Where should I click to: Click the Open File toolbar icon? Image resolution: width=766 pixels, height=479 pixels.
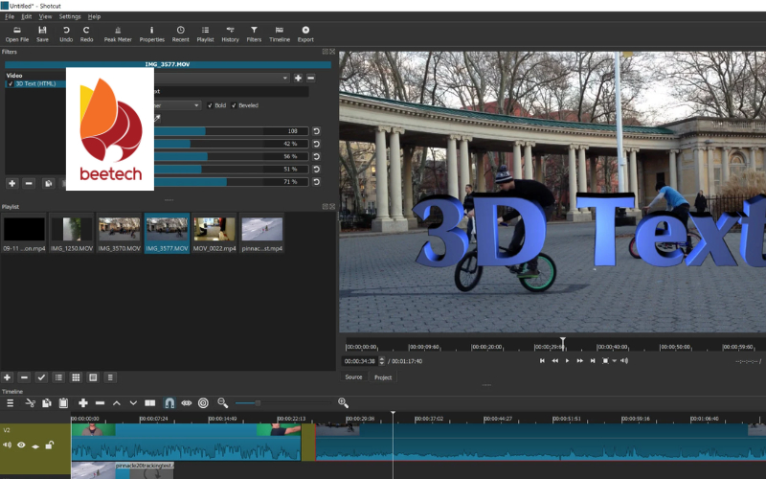click(17, 34)
